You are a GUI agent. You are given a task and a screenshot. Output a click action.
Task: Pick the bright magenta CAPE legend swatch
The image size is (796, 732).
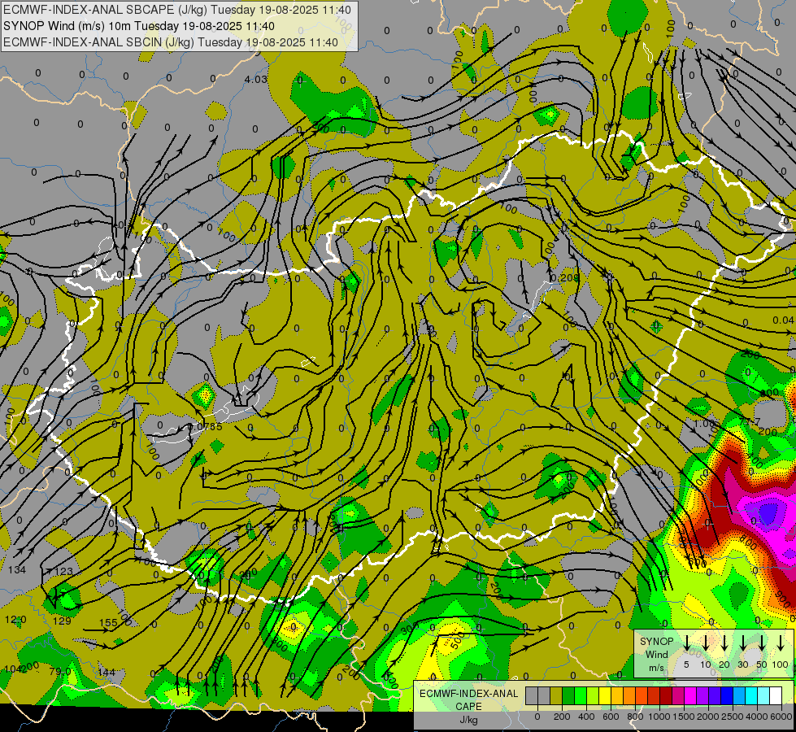[690, 695]
